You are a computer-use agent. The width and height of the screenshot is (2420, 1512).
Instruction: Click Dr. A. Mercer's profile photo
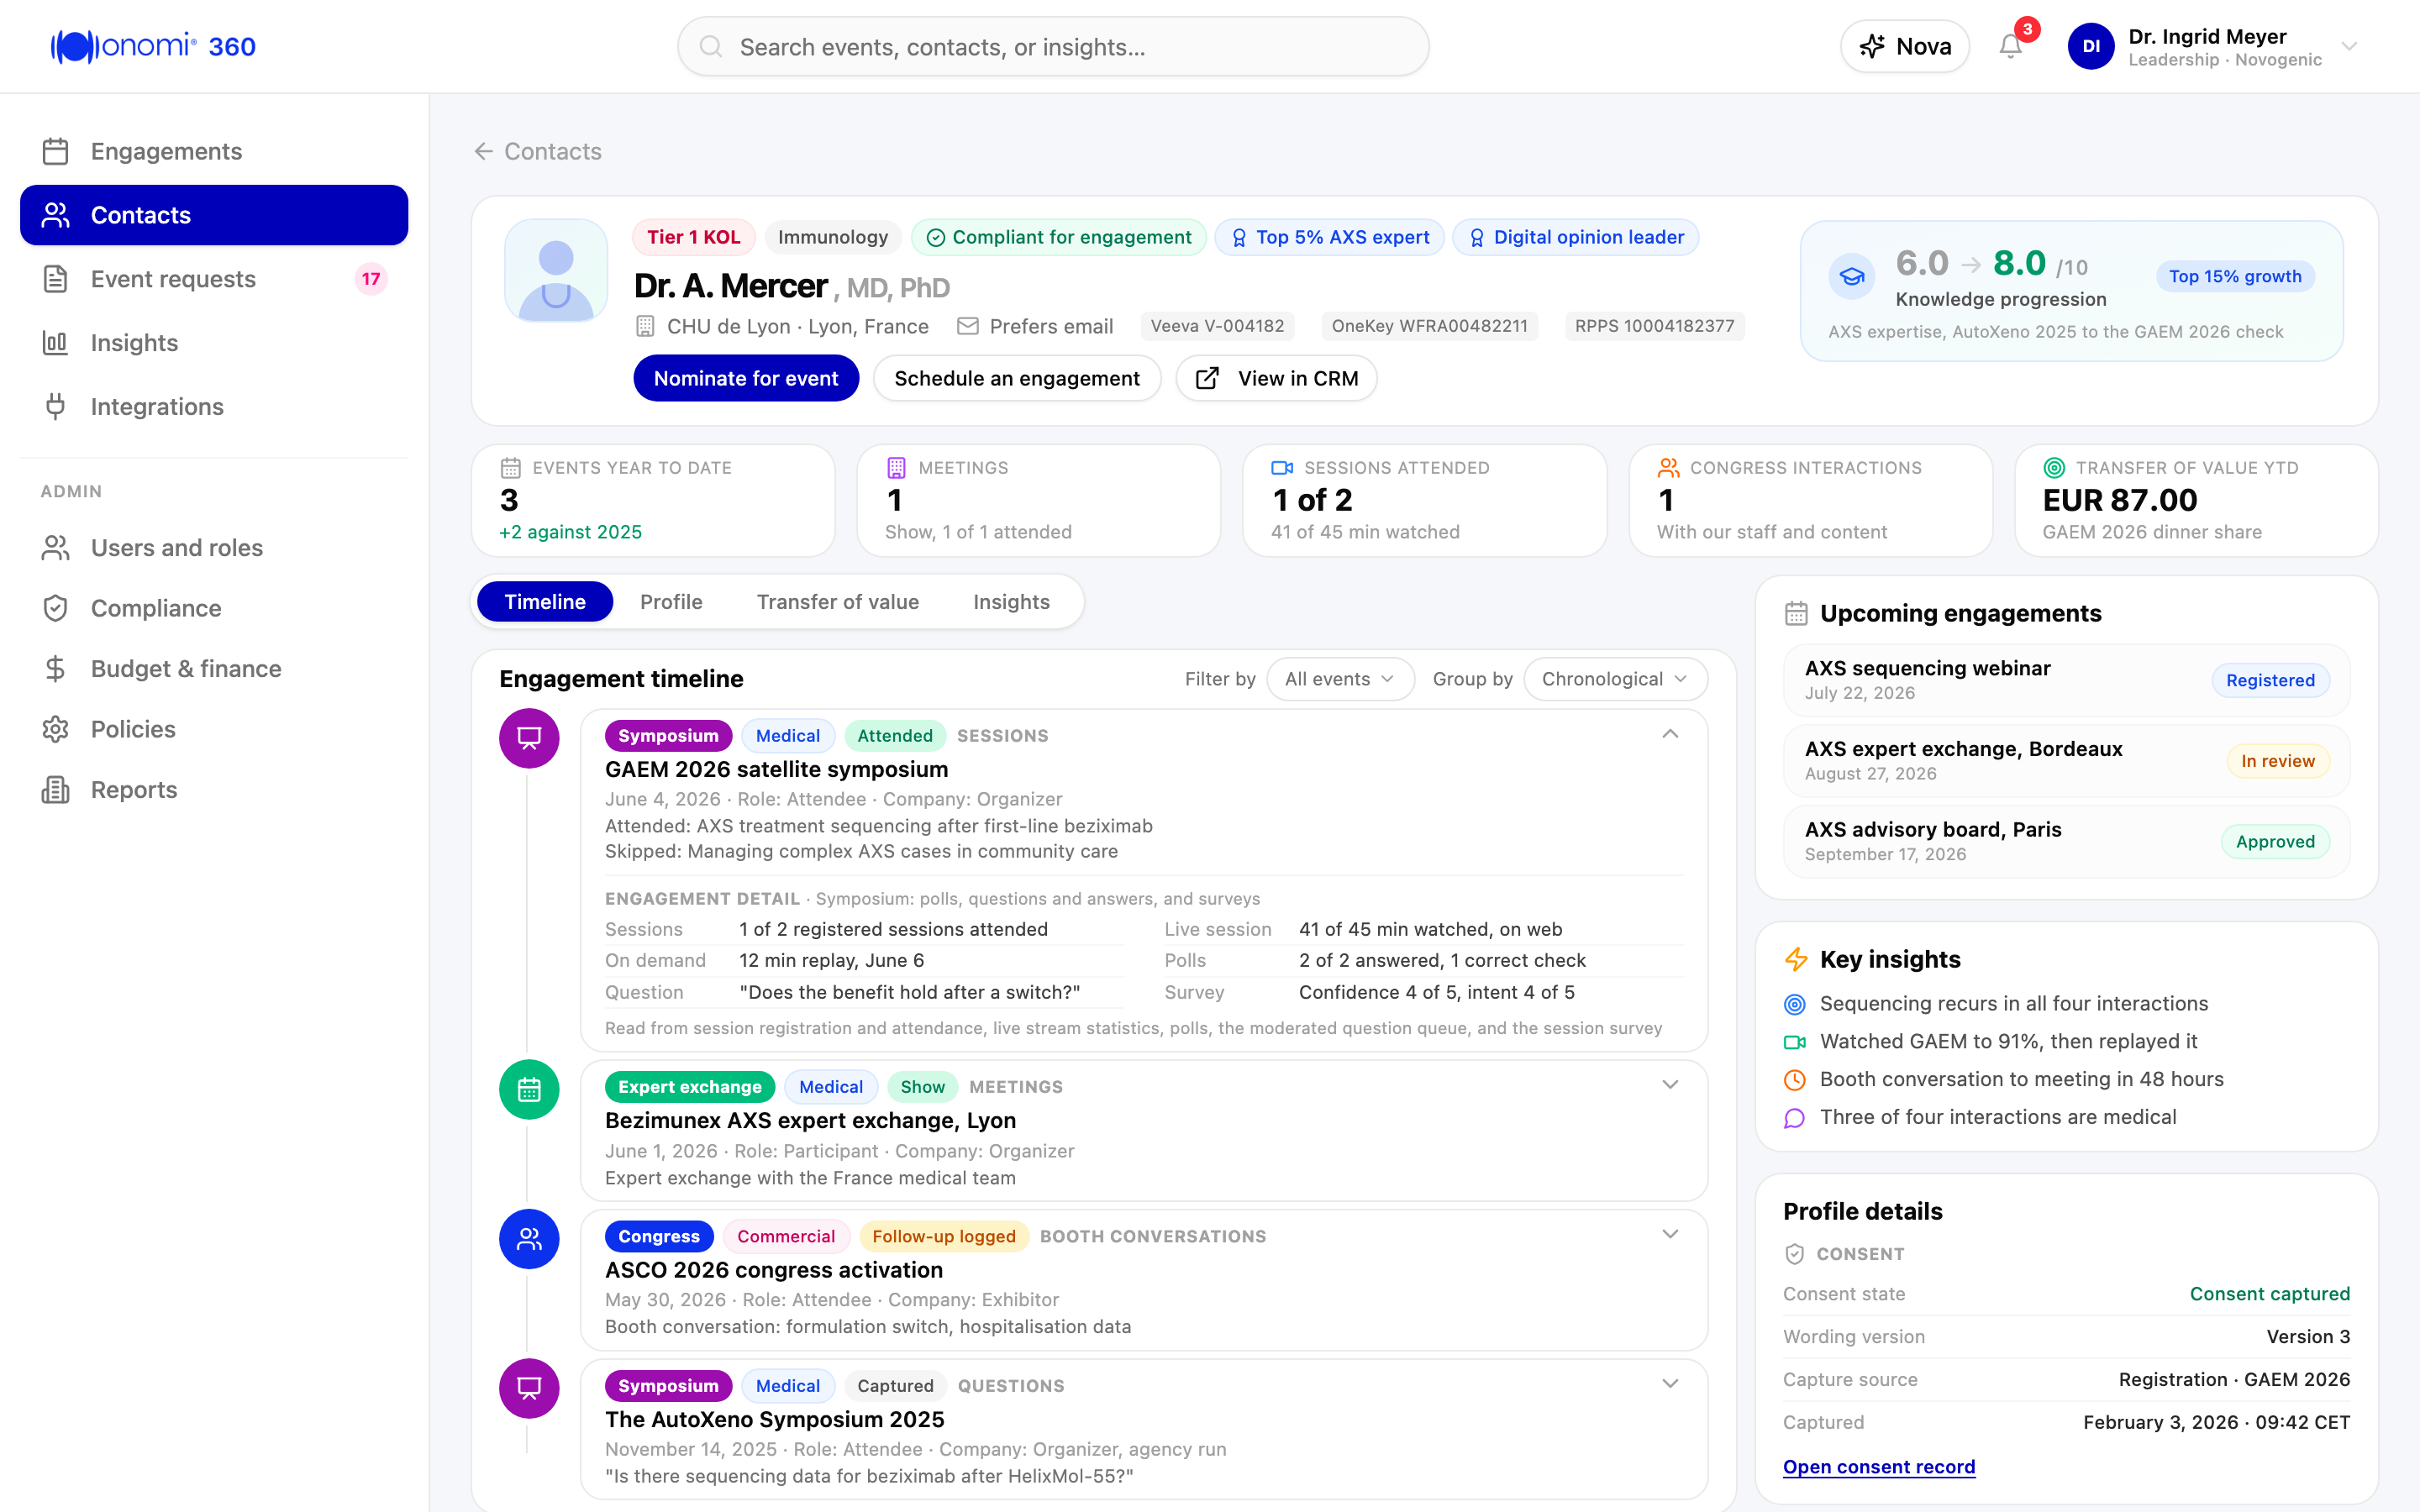pos(556,271)
